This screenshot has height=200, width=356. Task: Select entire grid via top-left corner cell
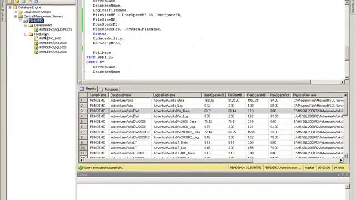pos(83,95)
